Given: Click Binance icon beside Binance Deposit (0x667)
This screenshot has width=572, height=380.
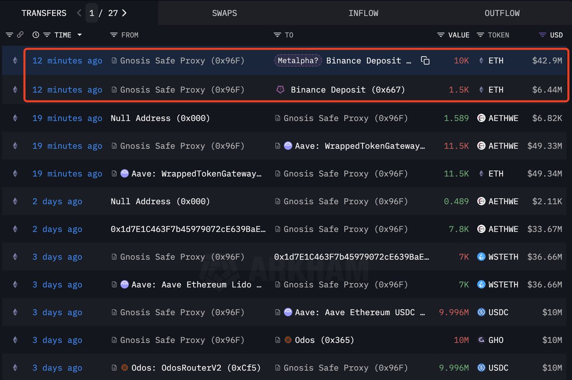Looking at the screenshot, I should click(x=280, y=90).
